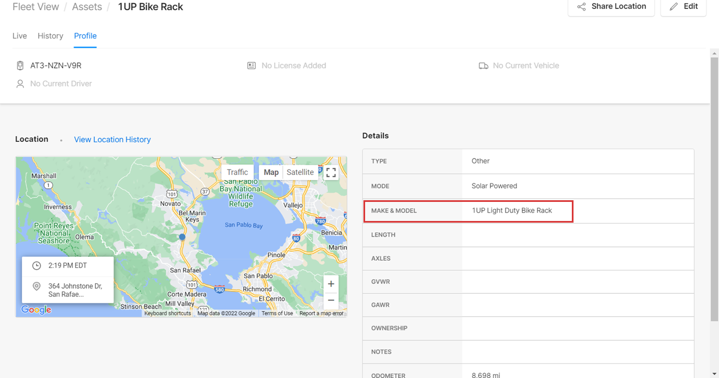This screenshot has width=719, height=378.
Task: Click the Location section heading
Action: [31, 139]
